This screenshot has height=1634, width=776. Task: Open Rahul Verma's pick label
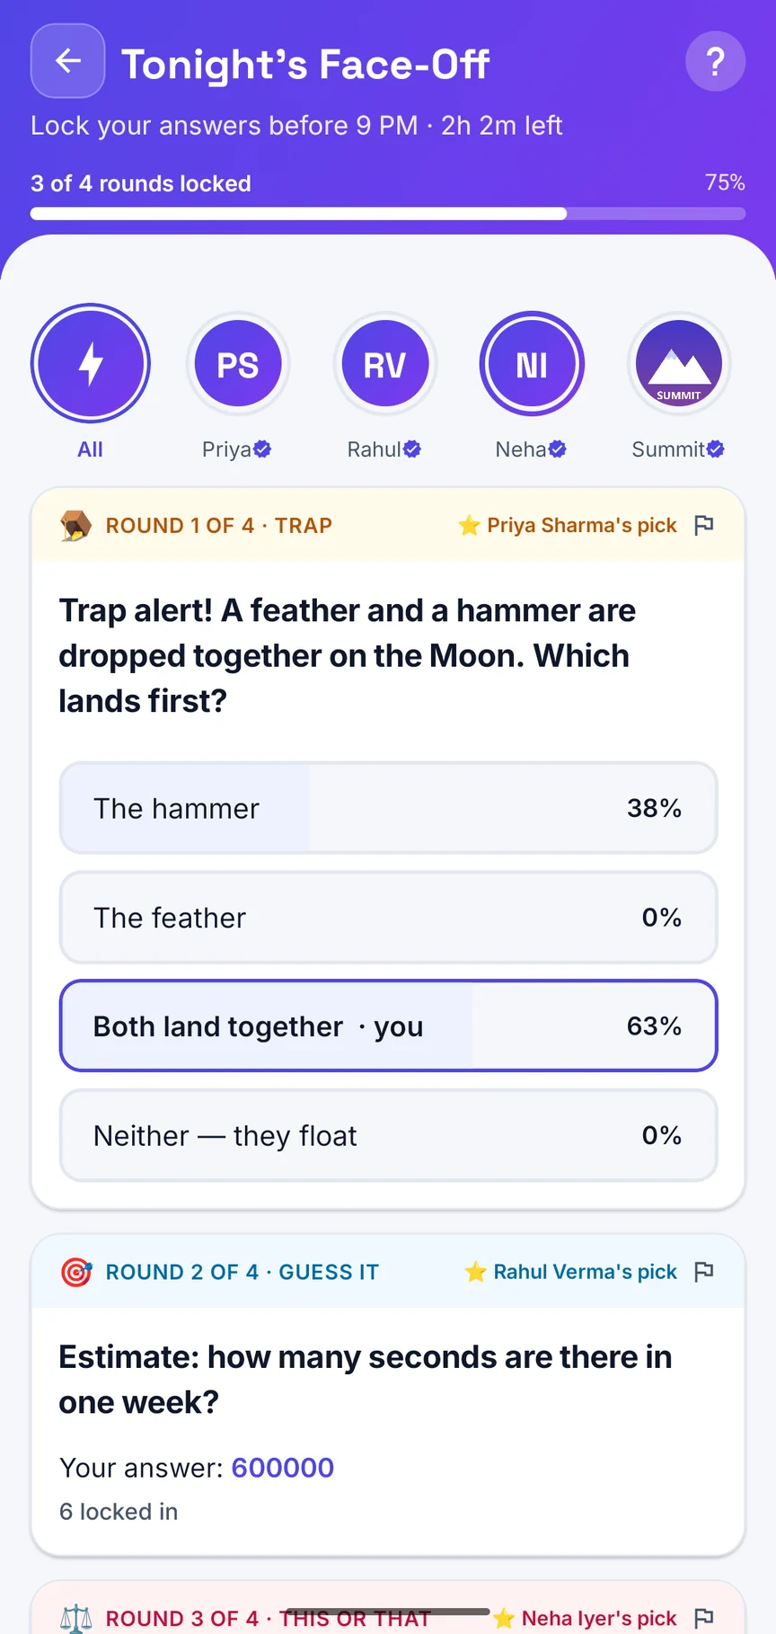coord(570,1272)
